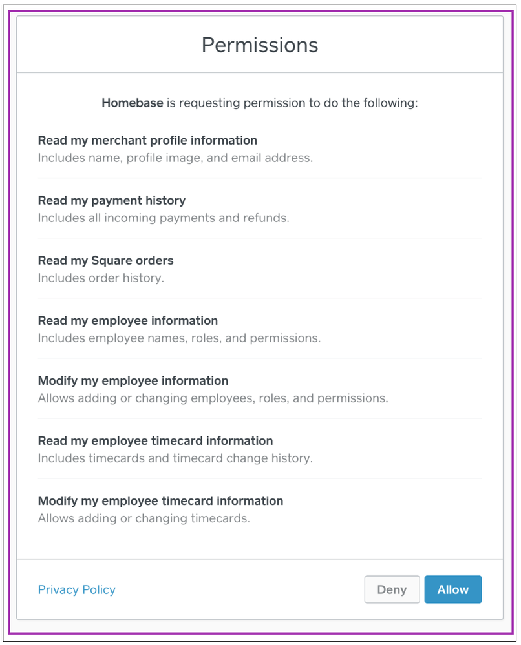Click 'Allows adding or changing timecards' text
521x645 pixels.
(144, 518)
